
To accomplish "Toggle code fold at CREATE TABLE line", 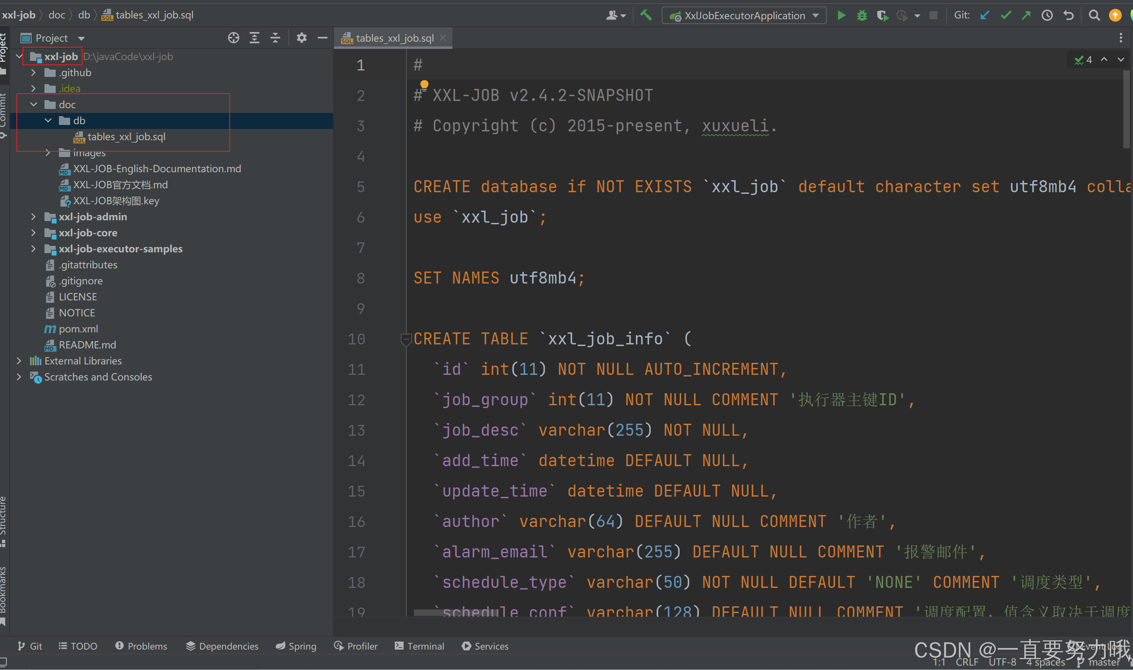I will pyautogui.click(x=406, y=339).
